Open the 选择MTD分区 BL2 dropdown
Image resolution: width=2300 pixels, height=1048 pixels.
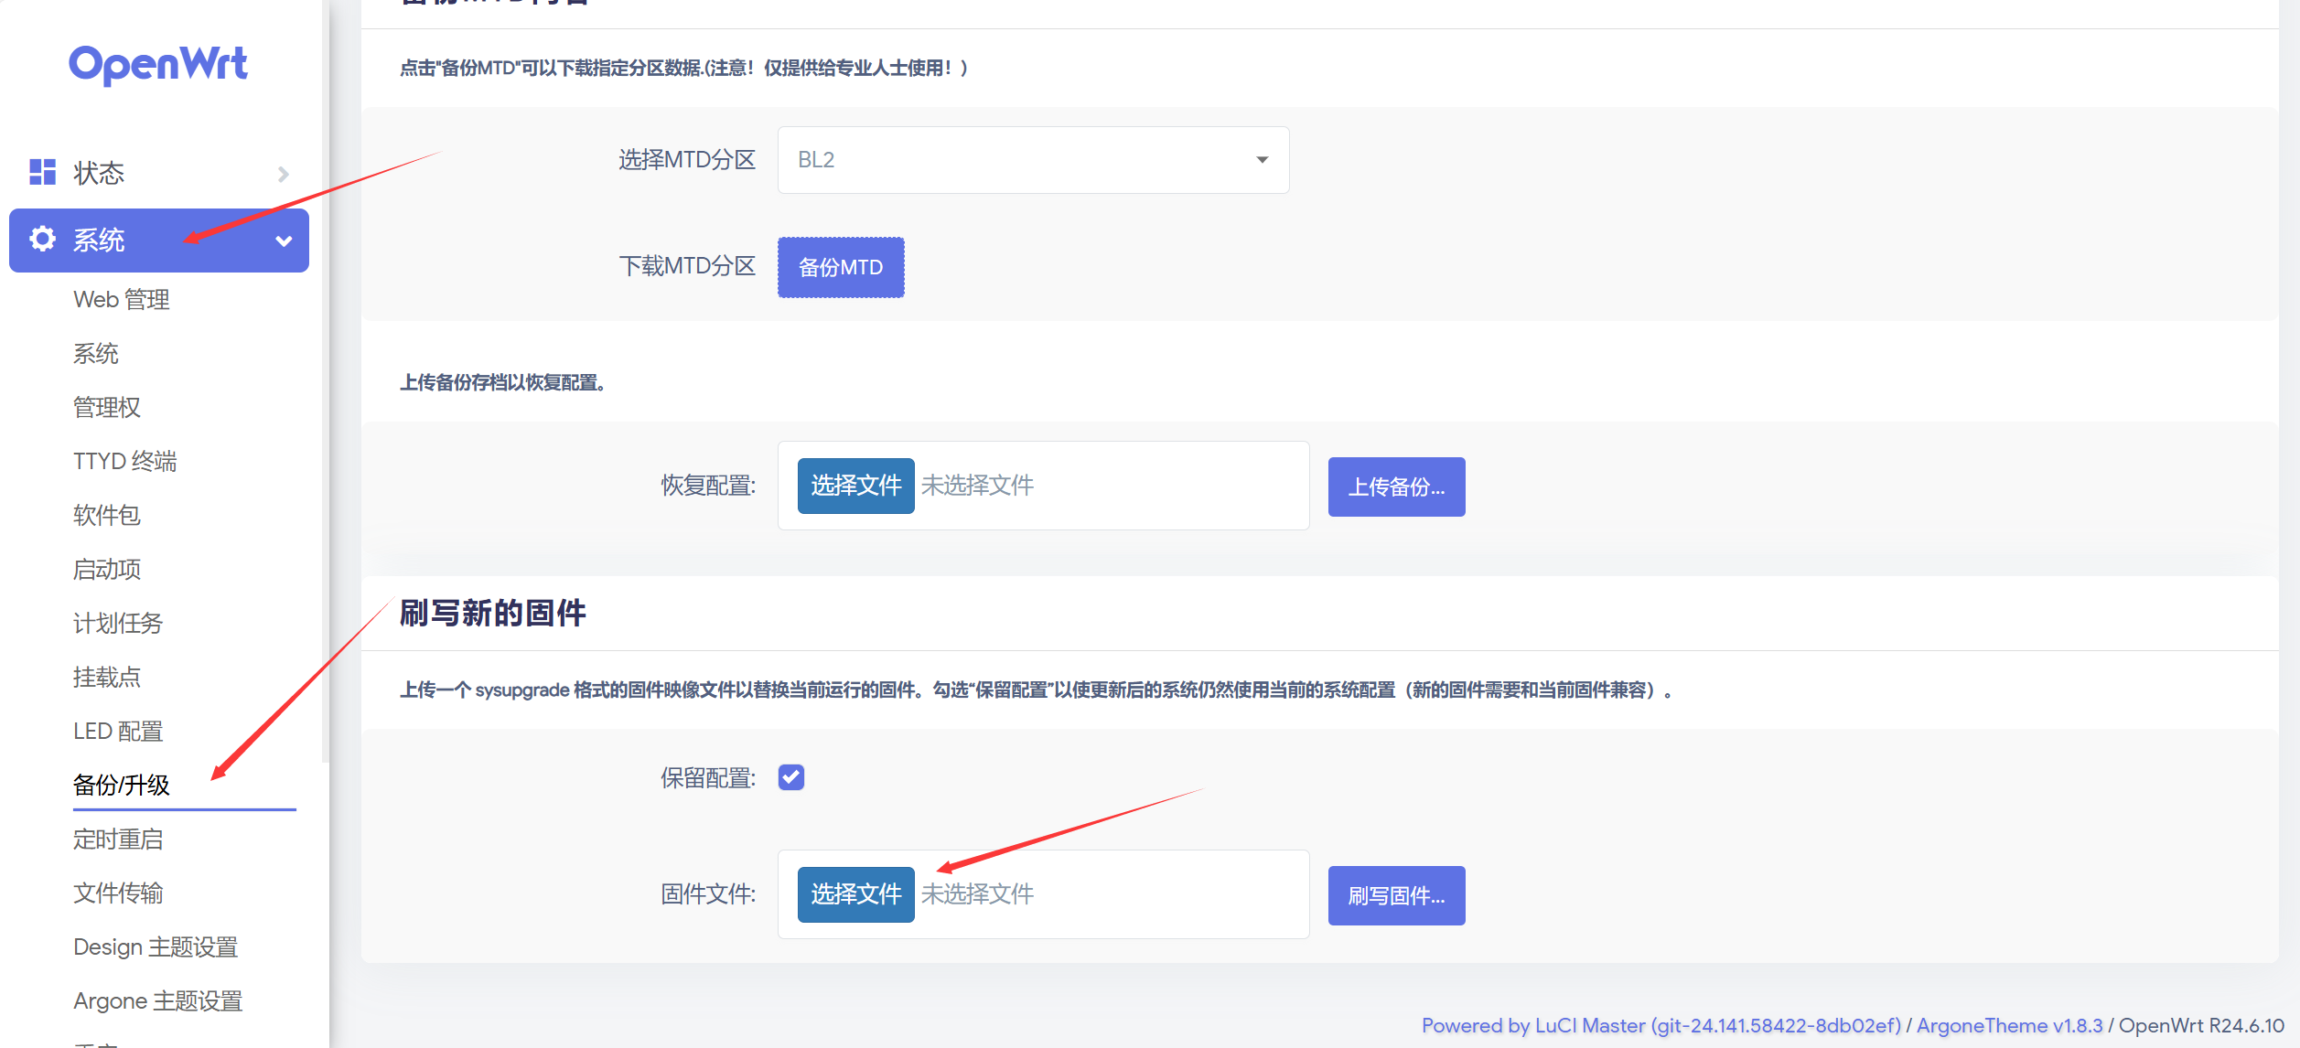tap(1033, 160)
